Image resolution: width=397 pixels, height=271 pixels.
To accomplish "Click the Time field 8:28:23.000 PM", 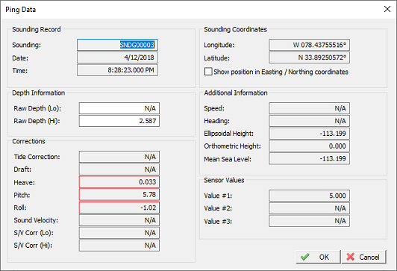I will click(x=117, y=70).
